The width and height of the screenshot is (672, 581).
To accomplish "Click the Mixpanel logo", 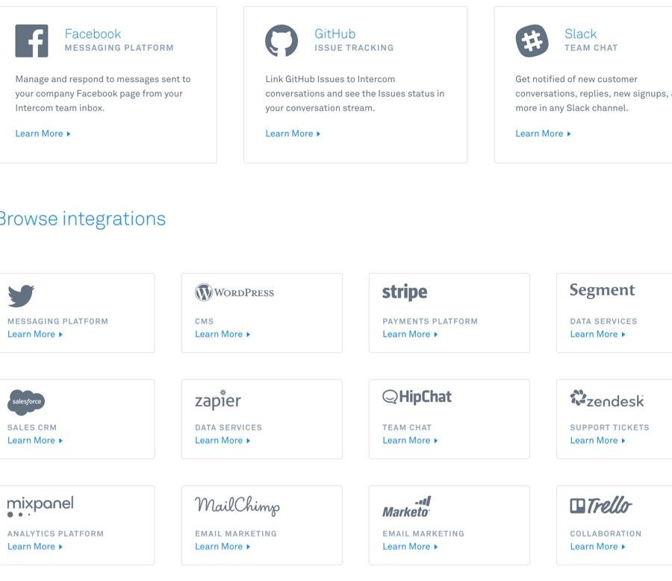I will point(40,506).
